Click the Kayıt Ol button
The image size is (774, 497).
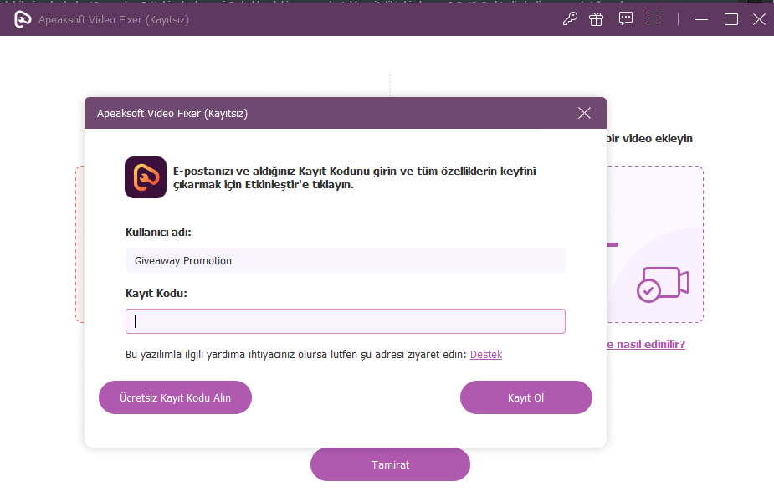tap(525, 397)
